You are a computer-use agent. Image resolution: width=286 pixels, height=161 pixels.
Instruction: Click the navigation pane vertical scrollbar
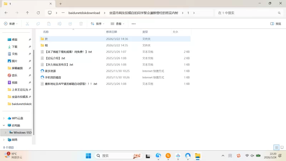point(34,89)
